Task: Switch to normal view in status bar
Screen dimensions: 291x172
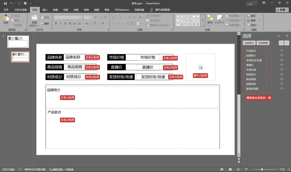Action: (222, 169)
